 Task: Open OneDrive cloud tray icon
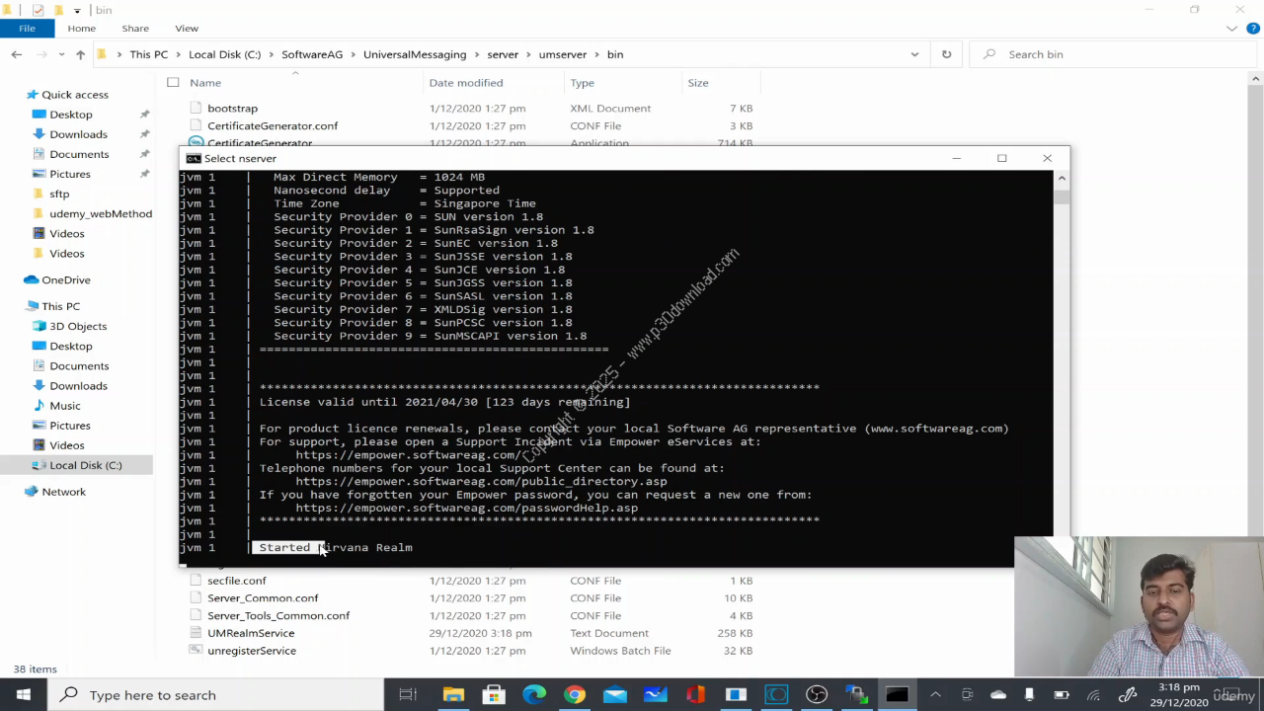point(998,695)
